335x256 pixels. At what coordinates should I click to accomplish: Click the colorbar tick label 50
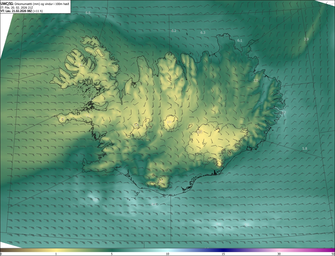click(x=333, y=254)
